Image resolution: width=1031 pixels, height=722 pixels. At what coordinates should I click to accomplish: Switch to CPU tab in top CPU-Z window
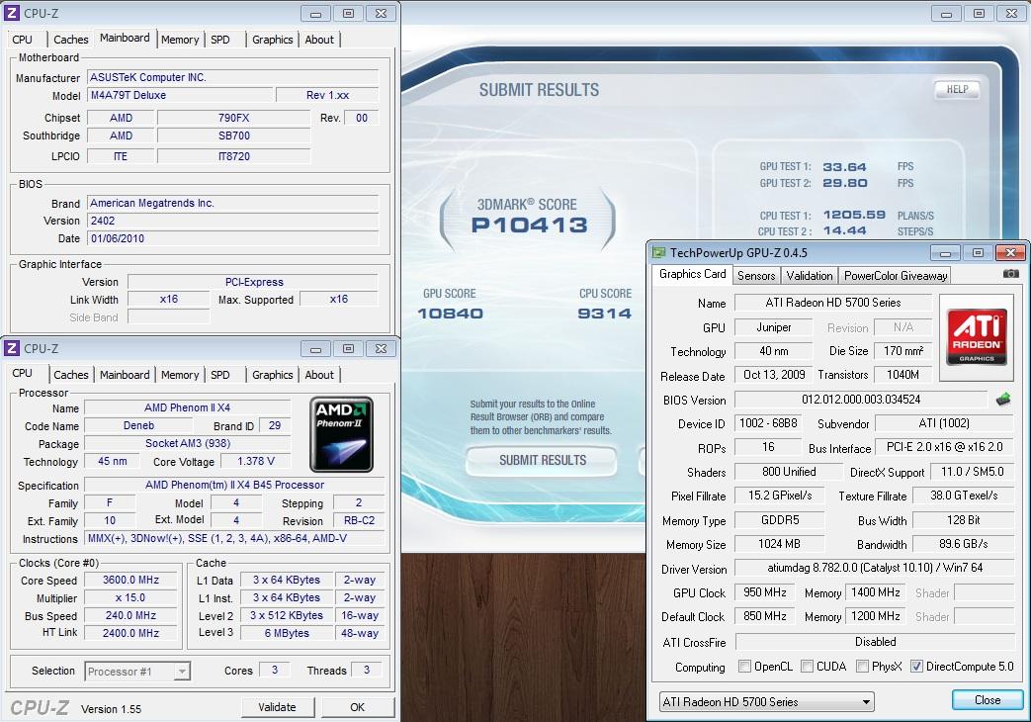pyautogui.click(x=23, y=40)
